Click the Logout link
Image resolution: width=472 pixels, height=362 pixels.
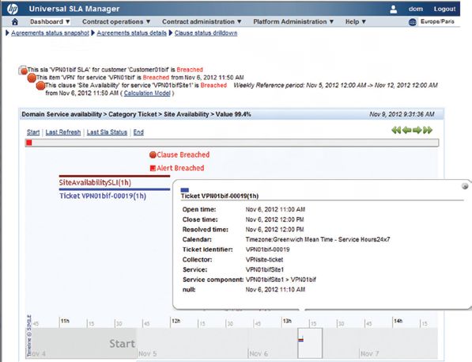coord(444,9)
